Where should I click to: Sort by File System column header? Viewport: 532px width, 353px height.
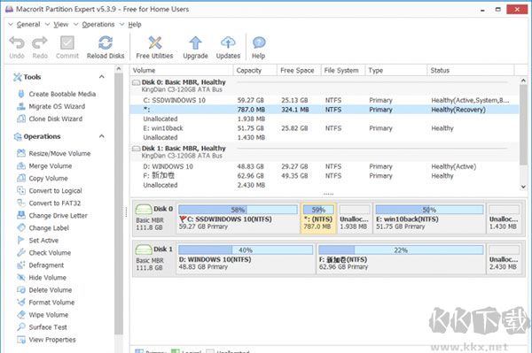click(342, 71)
